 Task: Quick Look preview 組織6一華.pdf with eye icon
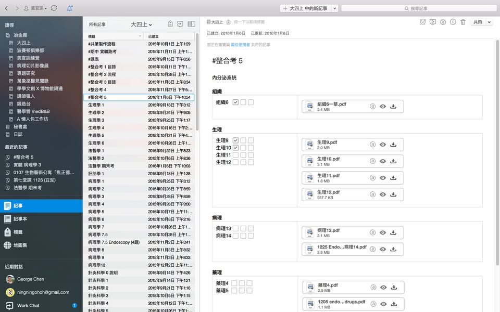383,106
